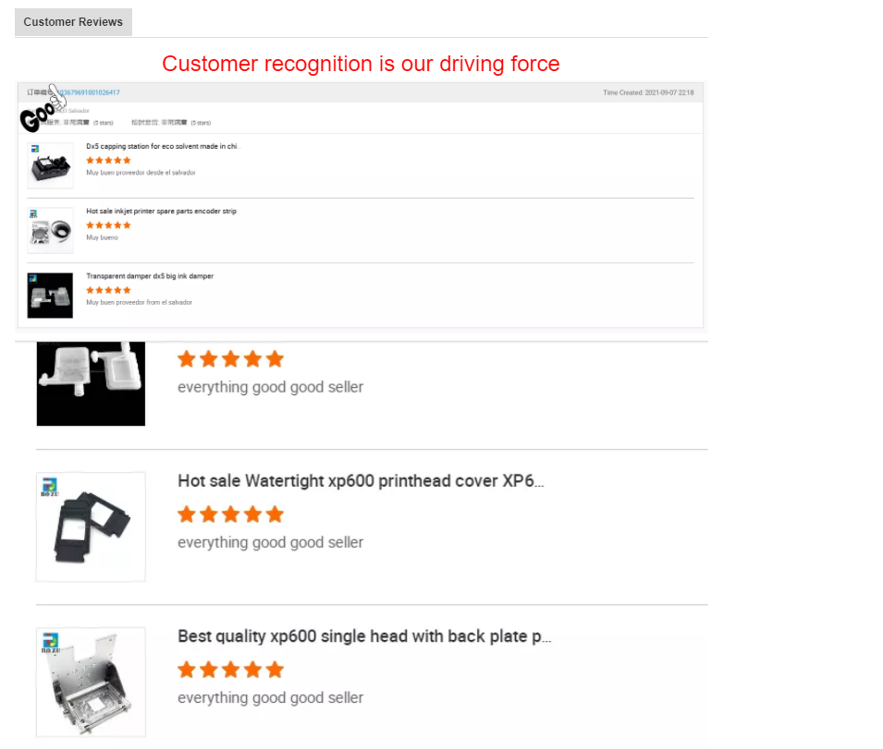Click the Customer recognition is our driving force heading

point(361,64)
